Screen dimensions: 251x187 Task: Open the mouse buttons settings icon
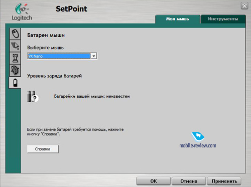tap(15, 34)
